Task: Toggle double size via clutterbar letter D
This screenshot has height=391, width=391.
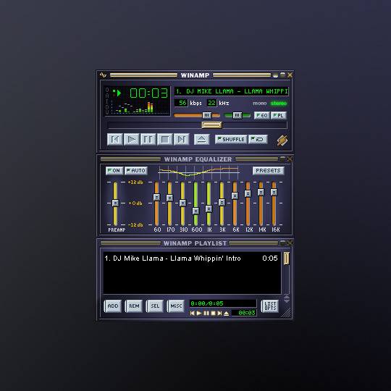Action: click(107, 106)
